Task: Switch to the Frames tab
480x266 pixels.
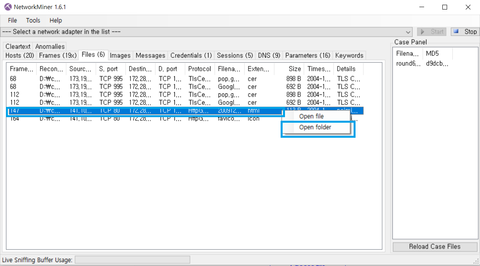Action: point(58,55)
